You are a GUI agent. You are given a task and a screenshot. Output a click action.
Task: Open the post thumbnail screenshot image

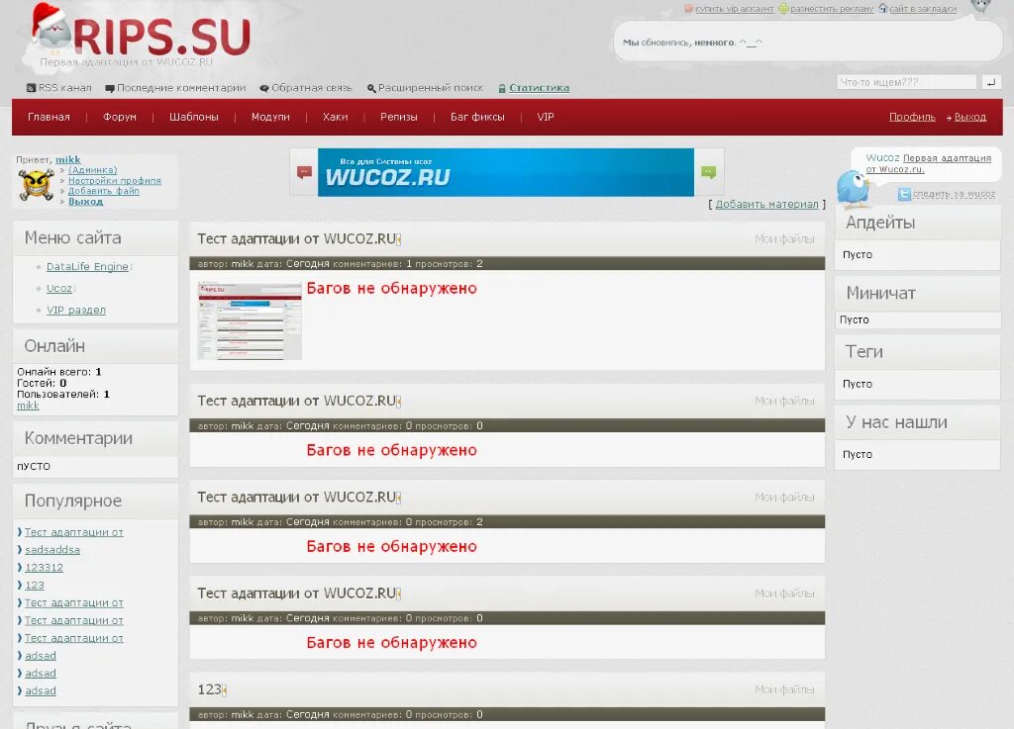250,320
